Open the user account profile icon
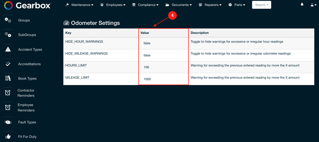The width and height of the screenshot is (319, 142). (x=313, y=5)
